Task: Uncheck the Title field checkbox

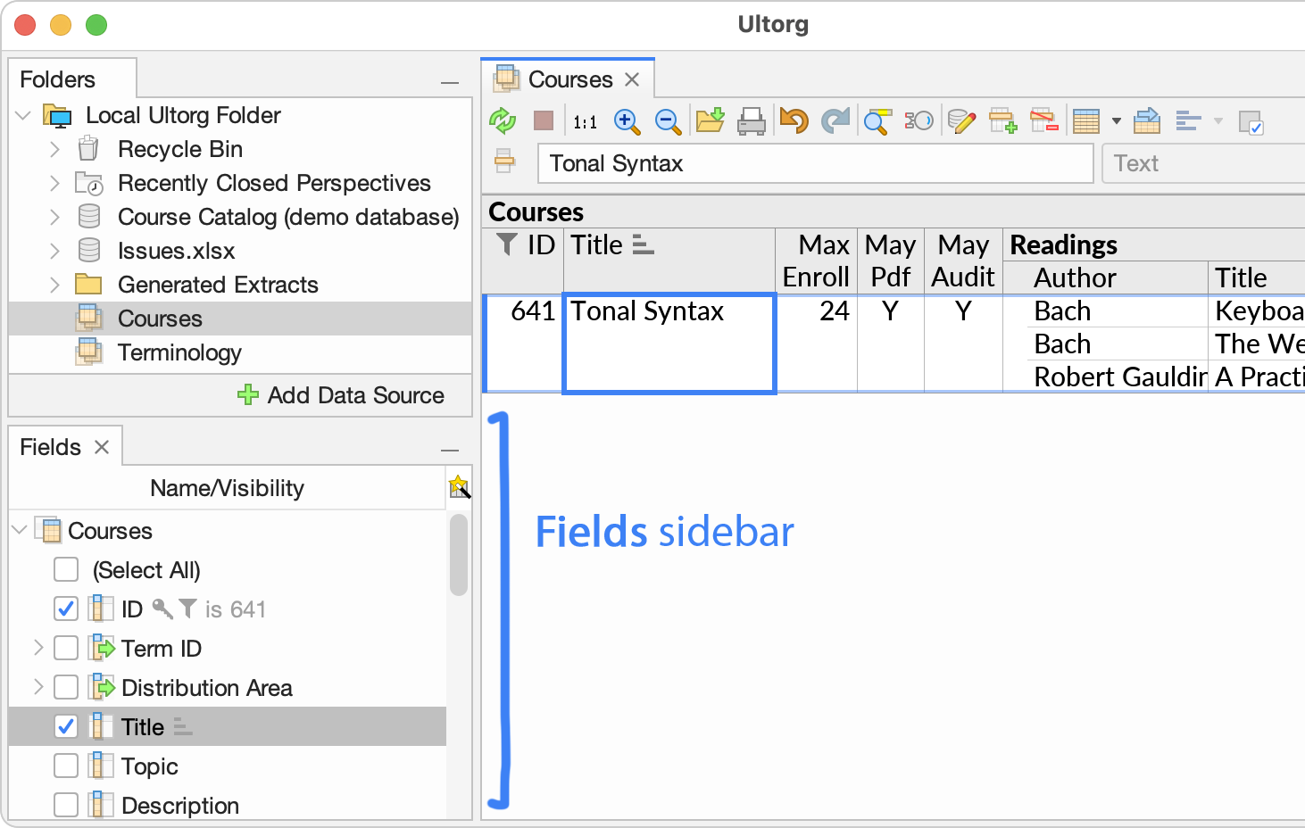Action: point(66,726)
